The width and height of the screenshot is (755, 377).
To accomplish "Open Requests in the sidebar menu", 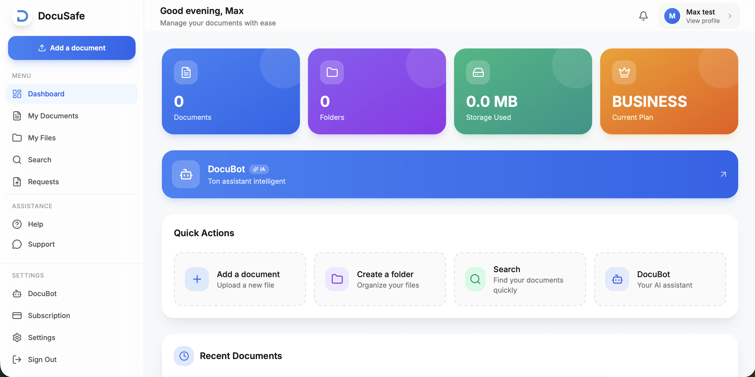I will [x=43, y=182].
